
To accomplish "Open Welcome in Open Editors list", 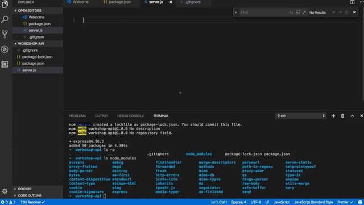I will click(x=36, y=17).
